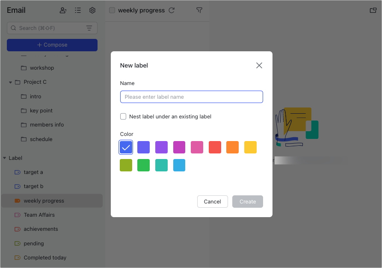Deselect the blue color currently checked
The width and height of the screenshot is (382, 268).
pyautogui.click(x=126, y=147)
